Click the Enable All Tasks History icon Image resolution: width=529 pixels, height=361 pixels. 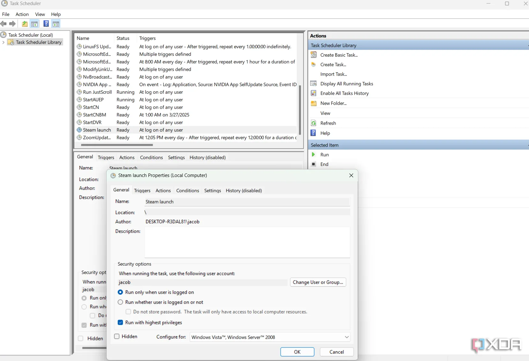coord(314,93)
